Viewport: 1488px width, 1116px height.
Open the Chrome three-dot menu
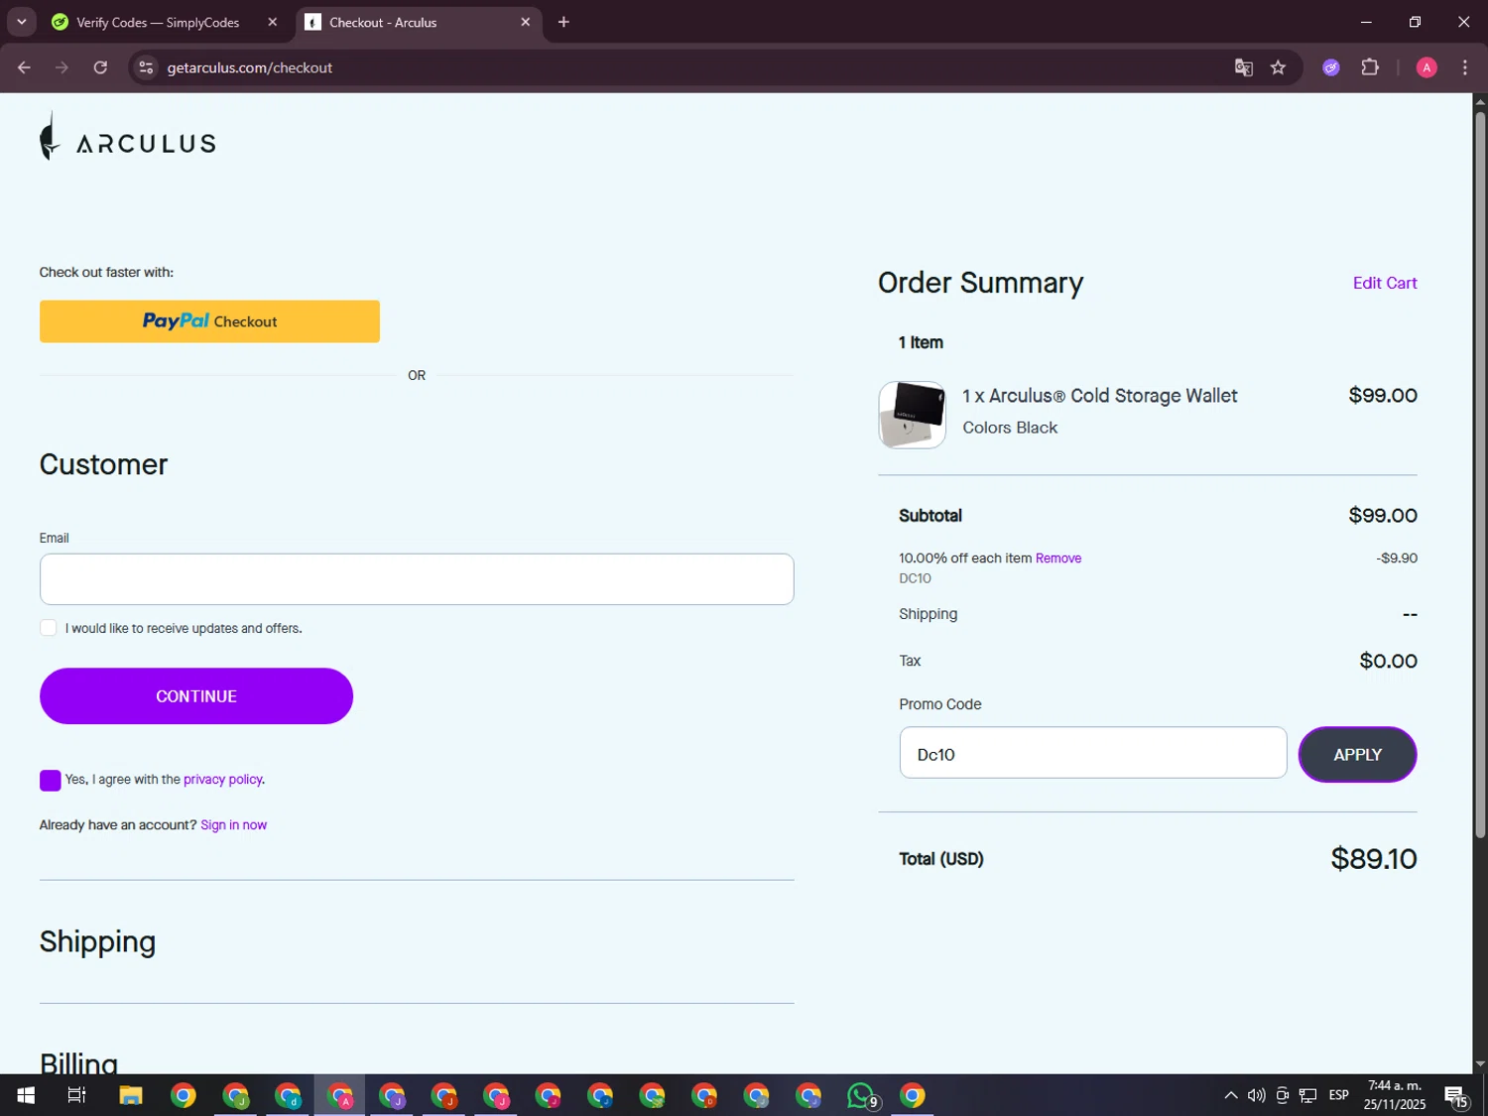click(1464, 67)
